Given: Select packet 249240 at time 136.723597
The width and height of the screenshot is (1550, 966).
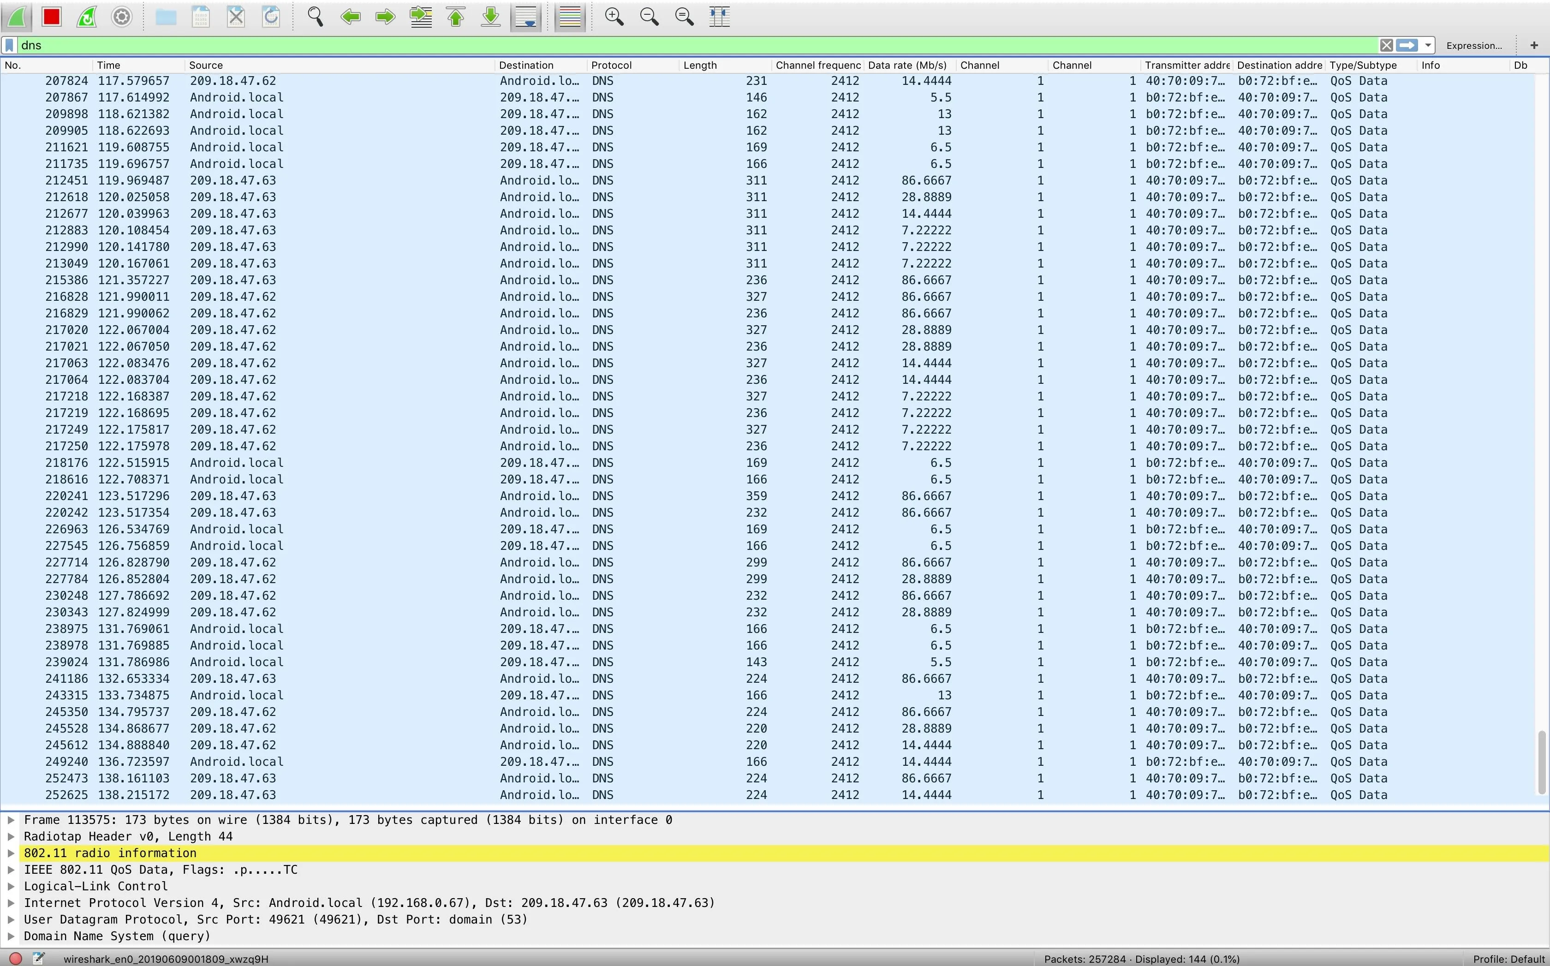Looking at the screenshot, I should click(x=767, y=762).
